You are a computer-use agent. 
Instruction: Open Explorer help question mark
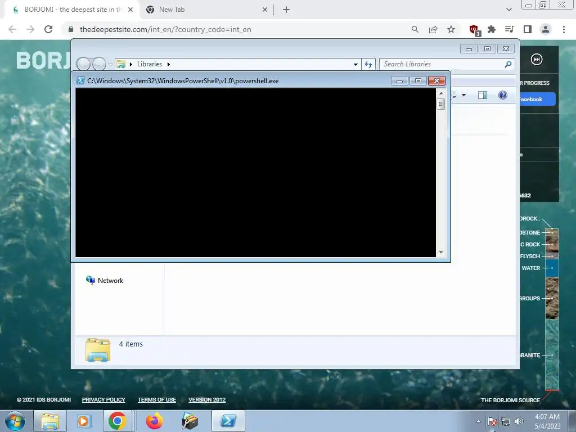point(502,95)
